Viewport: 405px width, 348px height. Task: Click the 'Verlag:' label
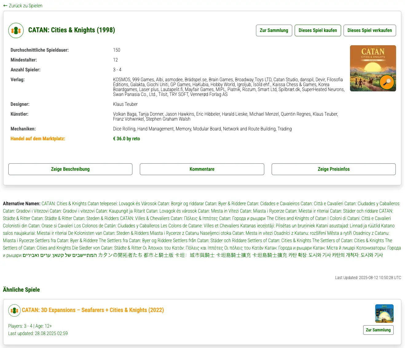pos(18,80)
